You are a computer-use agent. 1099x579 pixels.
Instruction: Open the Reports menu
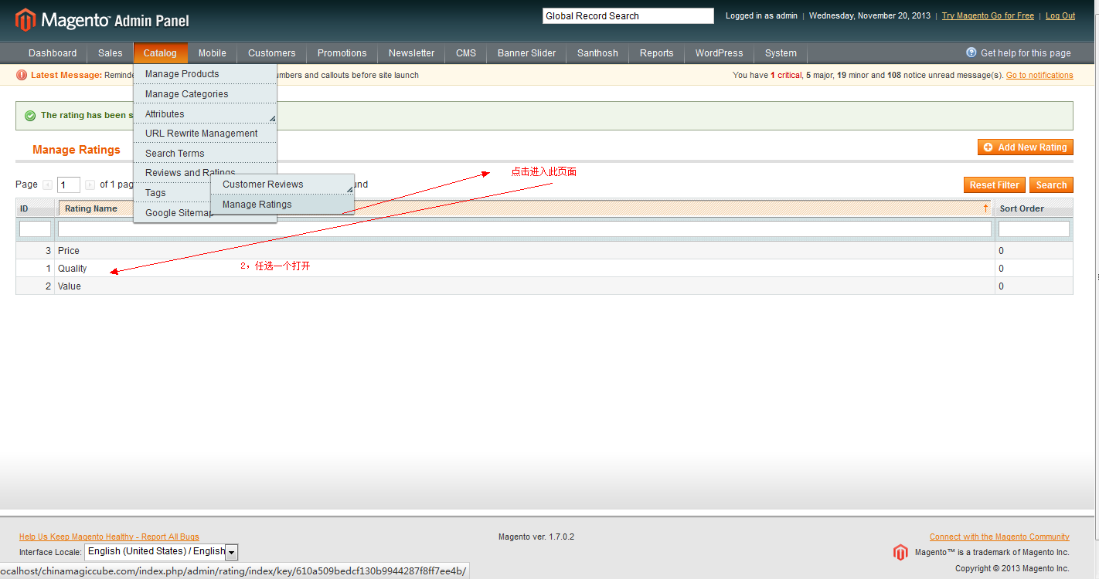[x=657, y=53]
